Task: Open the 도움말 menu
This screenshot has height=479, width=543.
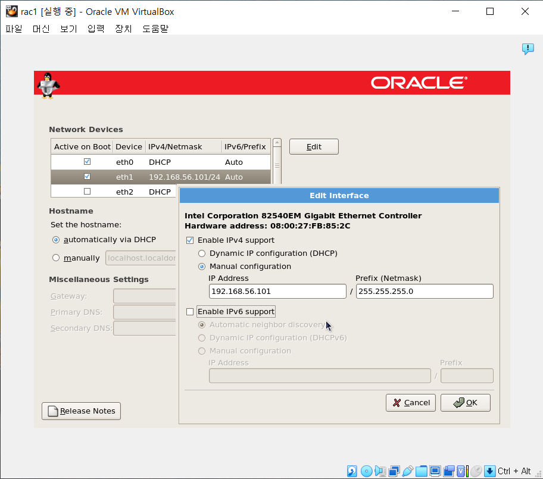Action: pyautogui.click(x=155, y=29)
